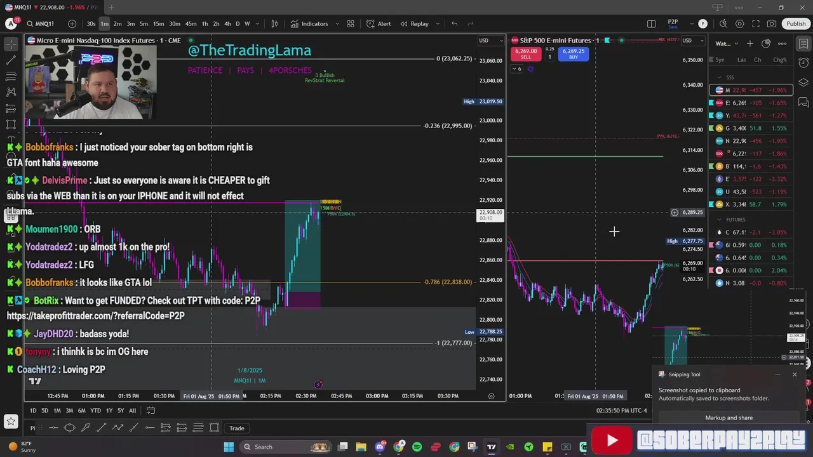Click the Publish button
813x457 pixels.
click(796, 23)
